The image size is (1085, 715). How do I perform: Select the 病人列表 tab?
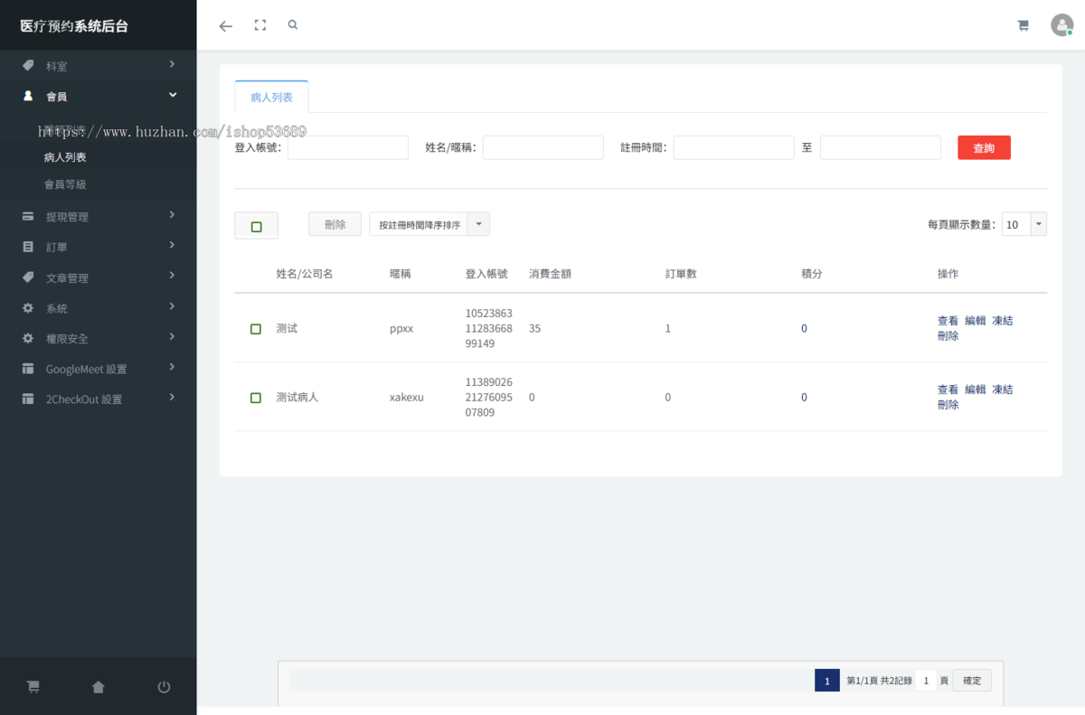[x=271, y=97]
